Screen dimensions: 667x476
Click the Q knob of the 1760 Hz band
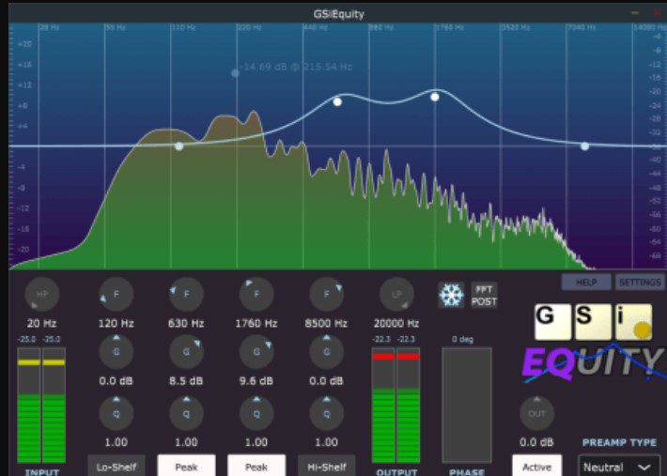pos(256,413)
